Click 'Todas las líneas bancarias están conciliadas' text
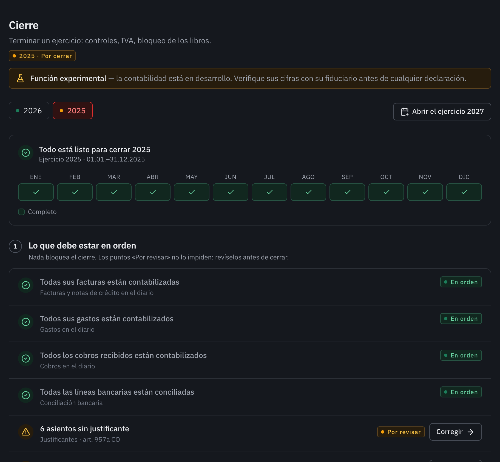The image size is (500, 462). (117, 392)
